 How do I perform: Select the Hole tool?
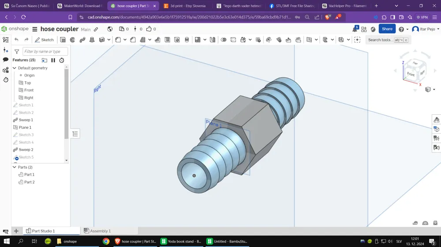(x=177, y=40)
